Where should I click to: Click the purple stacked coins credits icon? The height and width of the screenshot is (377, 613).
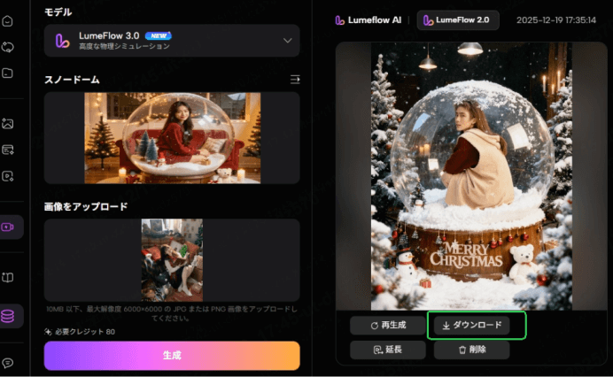[x=8, y=316]
